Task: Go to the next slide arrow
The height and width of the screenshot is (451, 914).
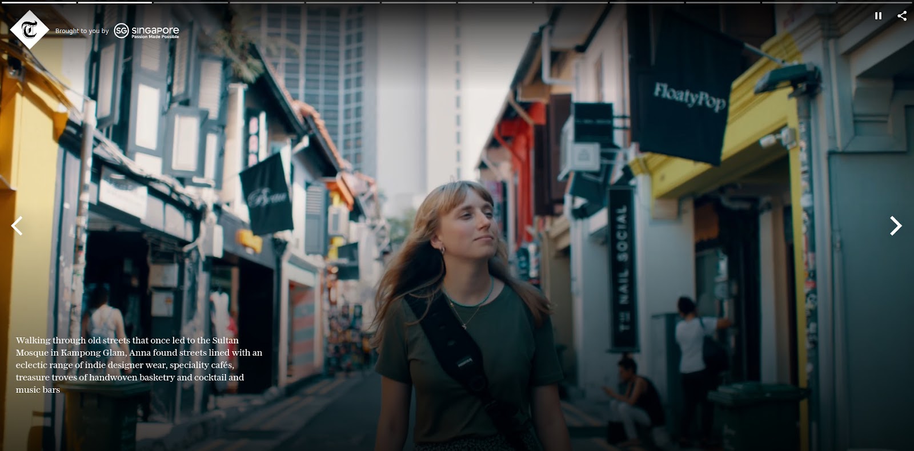Action: tap(896, 226)
